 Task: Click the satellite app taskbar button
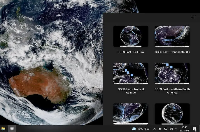12,129
